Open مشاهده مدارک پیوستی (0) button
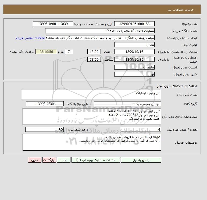Viewport: 207px width, 200px height. (96, 160)
